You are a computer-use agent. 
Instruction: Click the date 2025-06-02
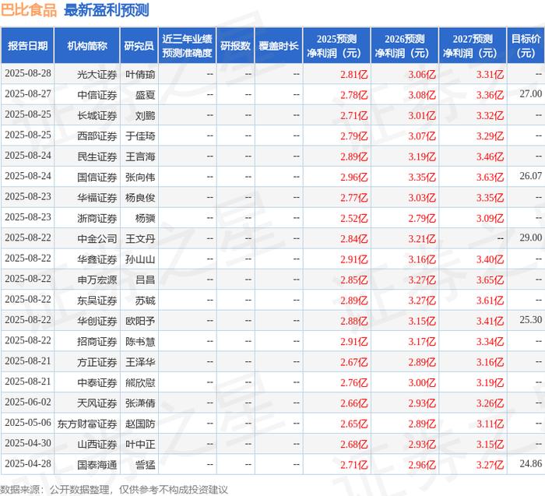point(28,402)
